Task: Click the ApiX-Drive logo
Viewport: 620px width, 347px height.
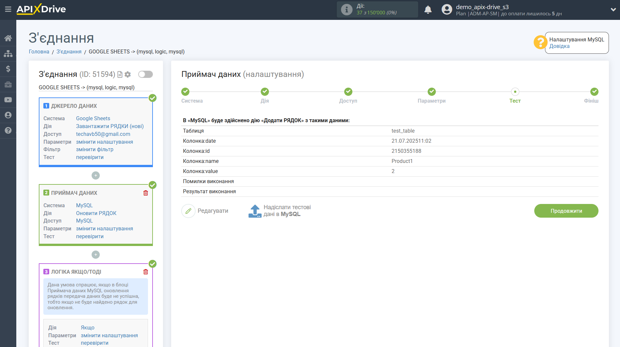Action: tap(41, 9)
